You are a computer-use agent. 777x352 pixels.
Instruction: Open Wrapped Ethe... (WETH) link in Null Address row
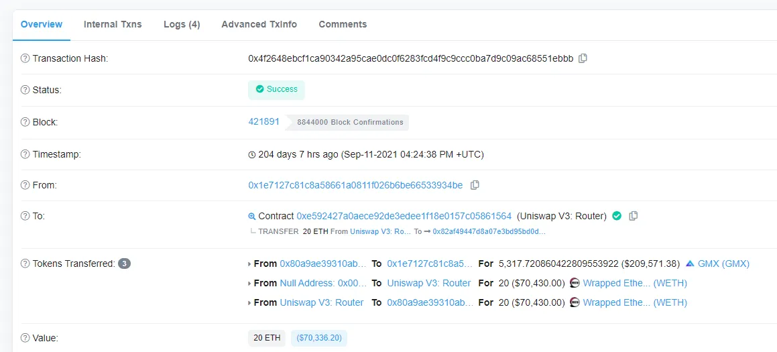pyautogui.click(x=635, y=283)
